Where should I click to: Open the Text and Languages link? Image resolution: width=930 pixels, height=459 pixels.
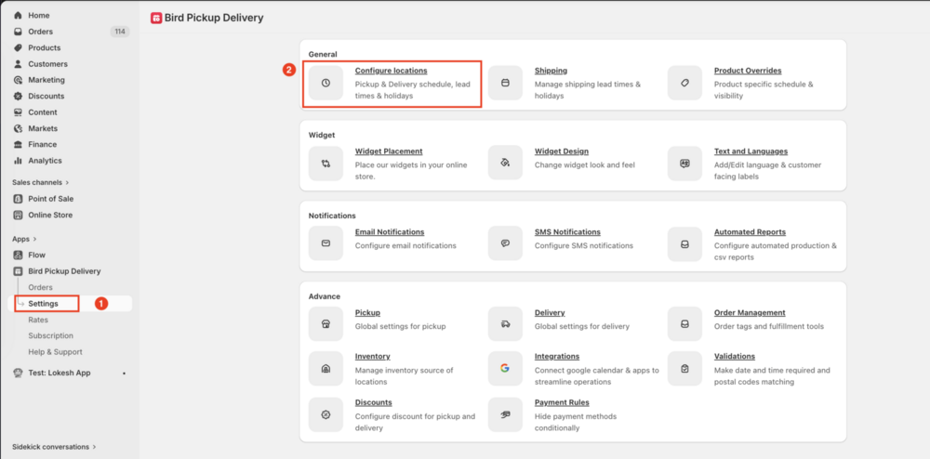coord(751,151)
